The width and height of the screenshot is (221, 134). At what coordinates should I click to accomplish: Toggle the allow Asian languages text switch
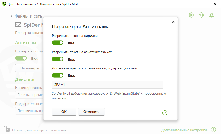point(58,59)
